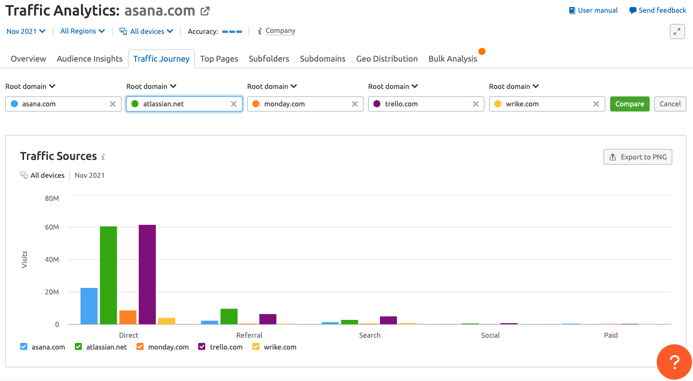Click into the wrike.com domain input
The image size is (693, 381).
(x=547, y=104)
